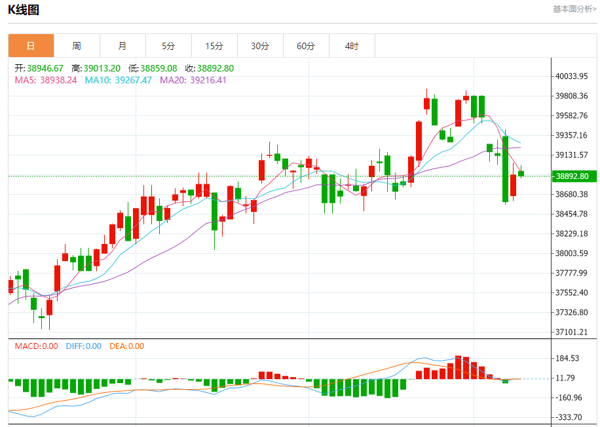Screen dimensions: 600x427
Task: Click the 39131.57 price axis label
Action: click(572, 155)
